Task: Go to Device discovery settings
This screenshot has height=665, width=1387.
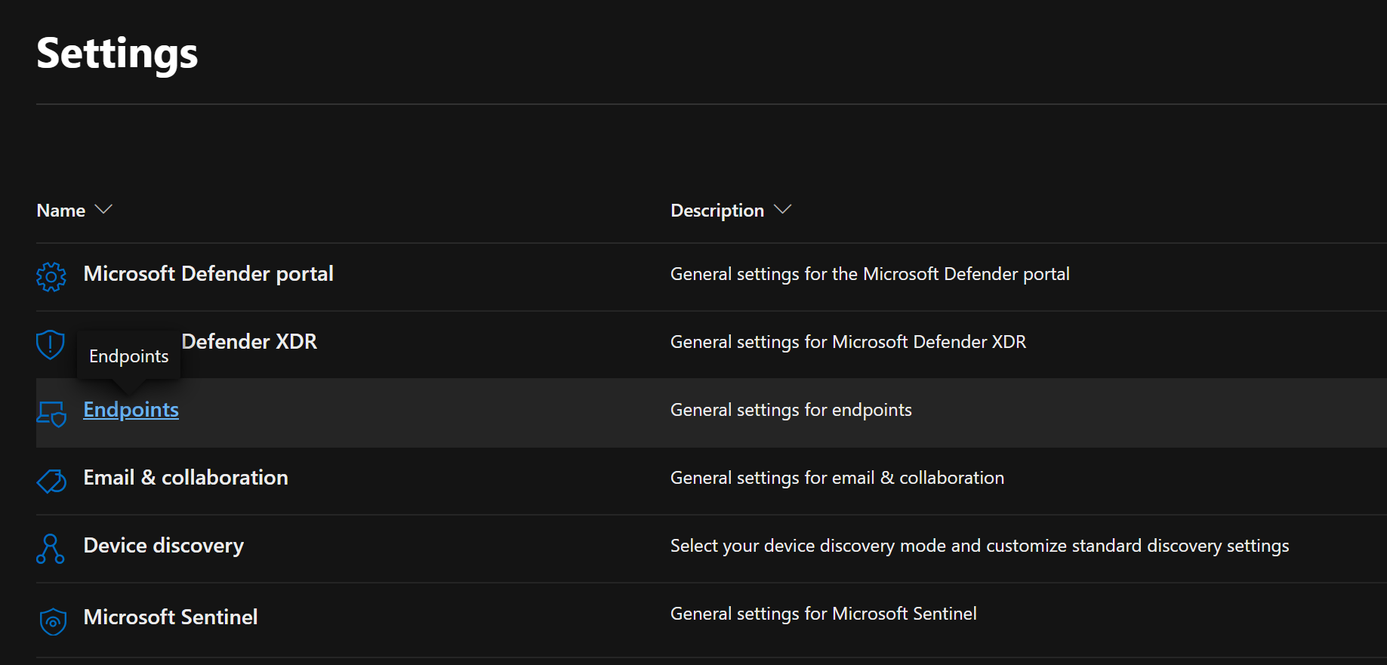Action: (163, 546)
